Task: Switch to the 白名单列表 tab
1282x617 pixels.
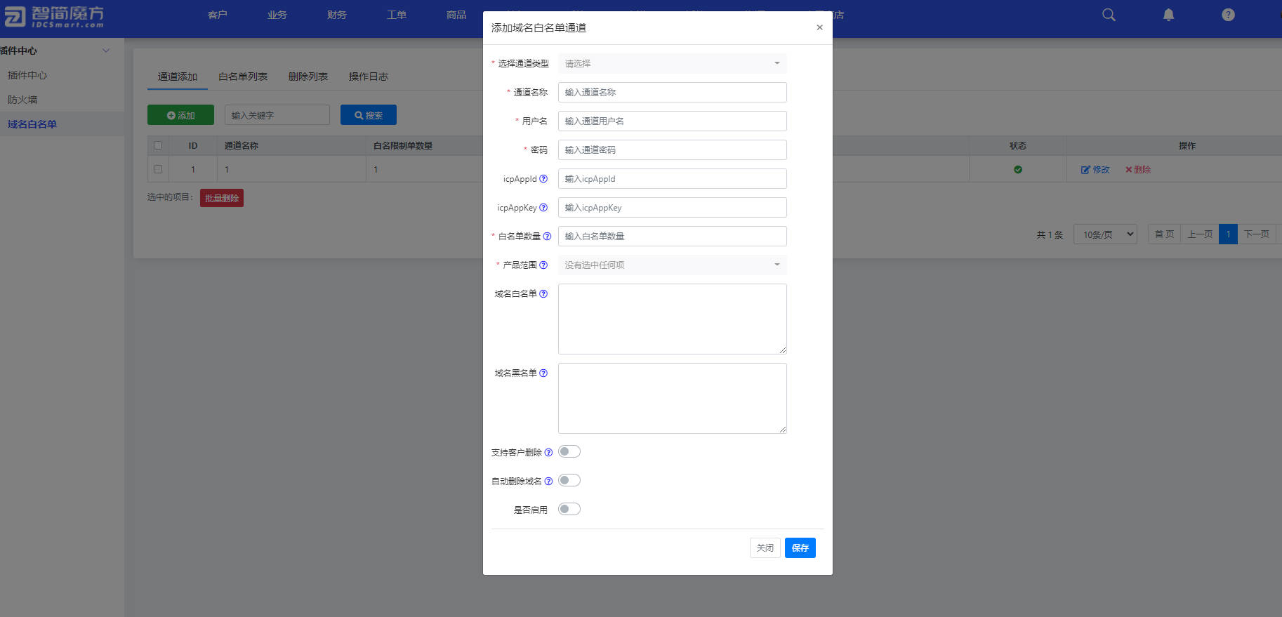Action: tap(243, 77)
